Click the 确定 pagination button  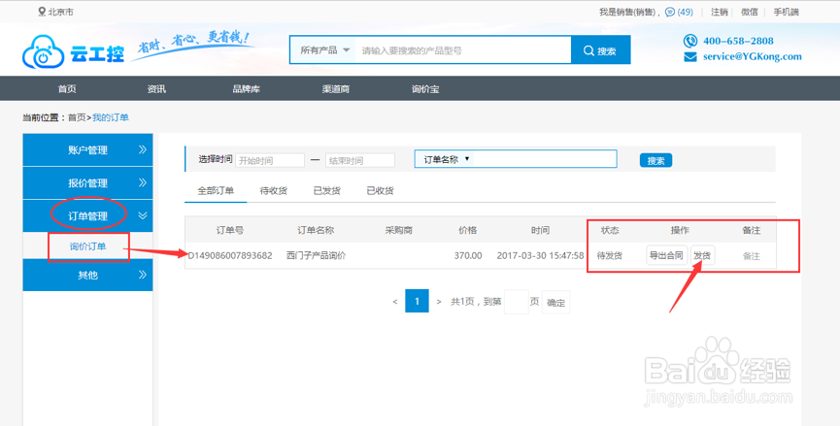(555, 303)
